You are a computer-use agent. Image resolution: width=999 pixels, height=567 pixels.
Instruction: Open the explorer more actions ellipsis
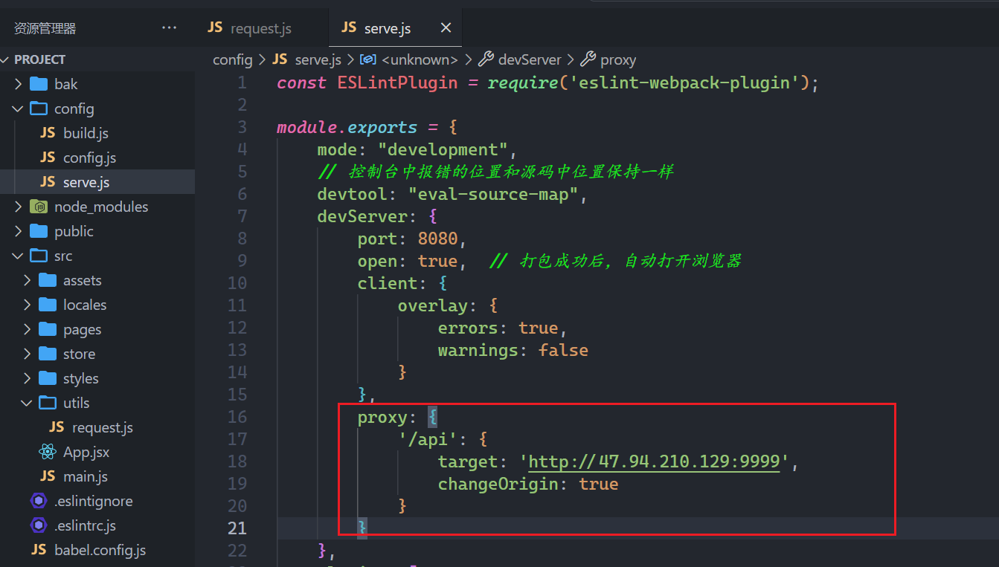point(170,28)
